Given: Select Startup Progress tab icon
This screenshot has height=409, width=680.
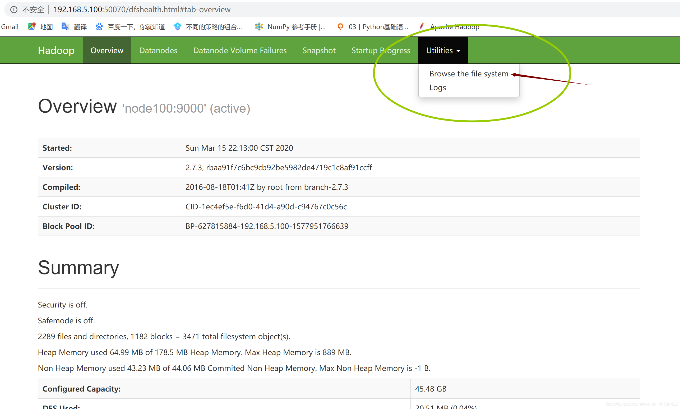Looking at the screenshot, I should coord(380,50).
